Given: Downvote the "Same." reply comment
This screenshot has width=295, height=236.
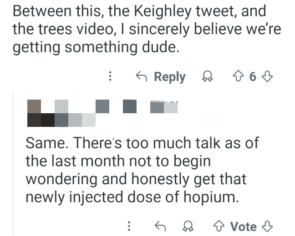Looking at the screenshot, I should click(x=269, y=226).
